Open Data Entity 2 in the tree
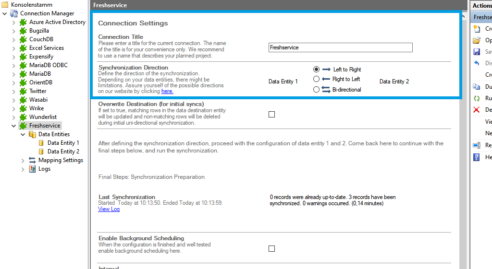Image resolution: width=492 pixels, height=269 pixels. point(63,152)
